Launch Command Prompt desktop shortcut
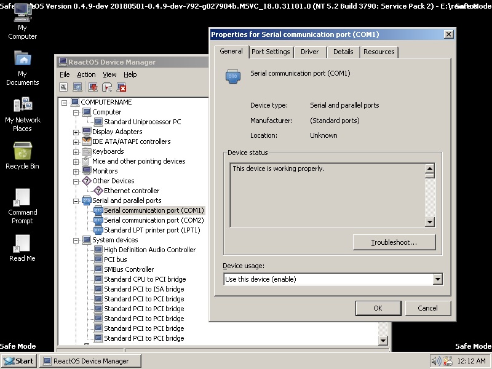492x369 pixels. tap(23, 207)
